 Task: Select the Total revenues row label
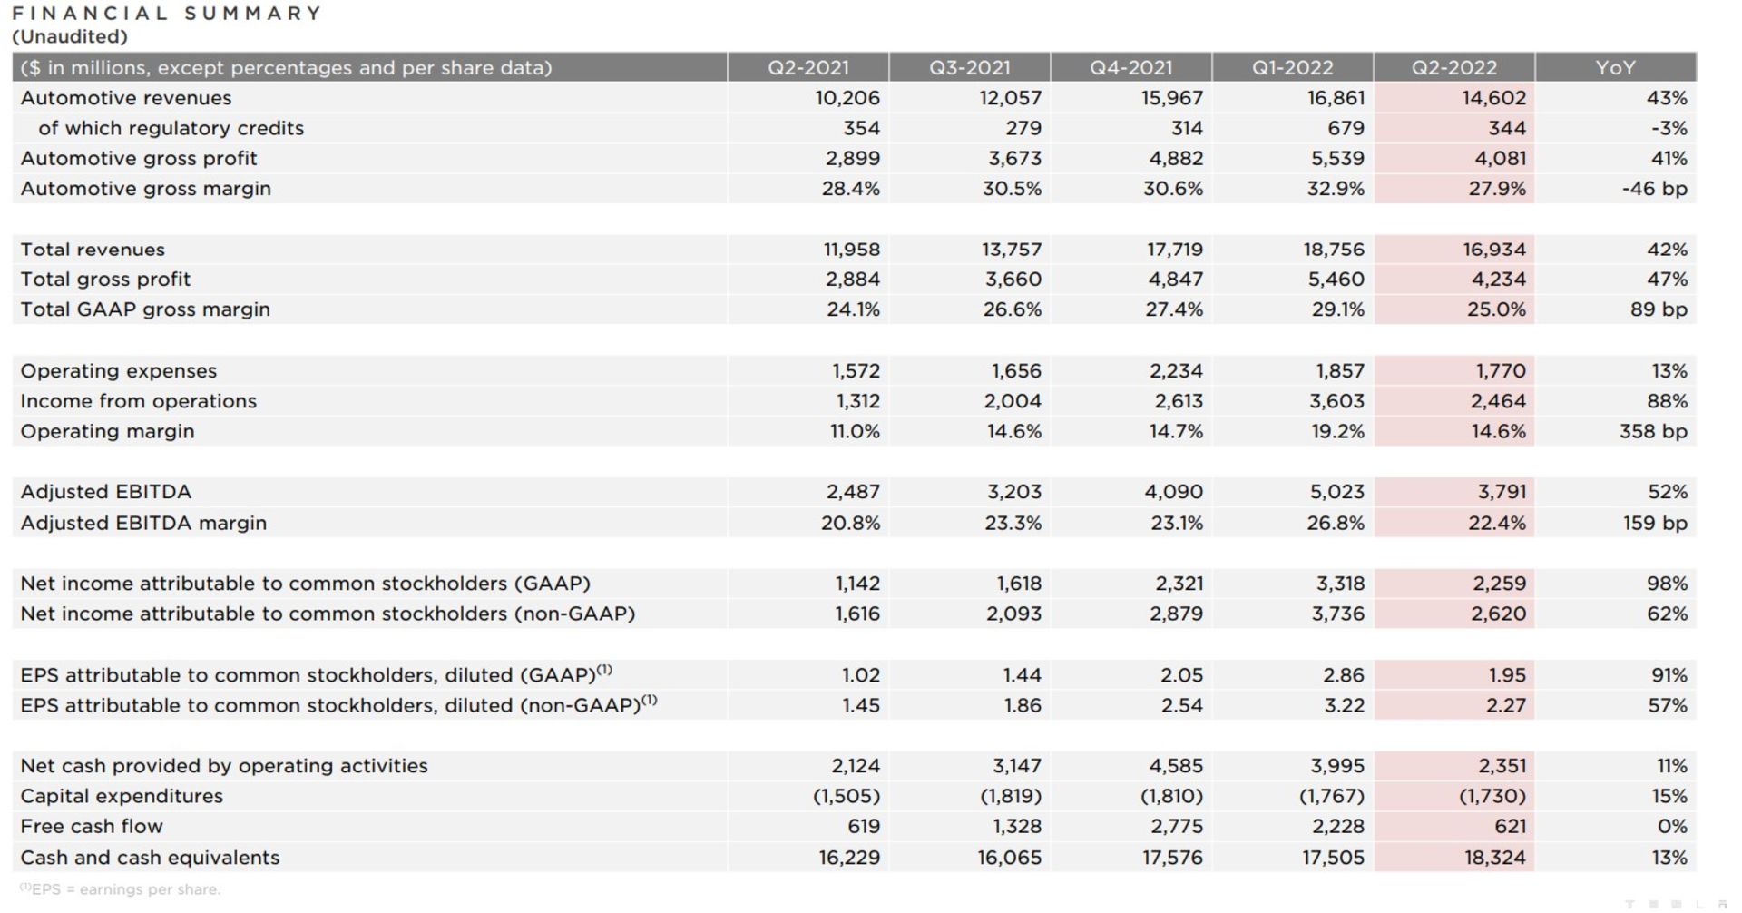[93, 250]
